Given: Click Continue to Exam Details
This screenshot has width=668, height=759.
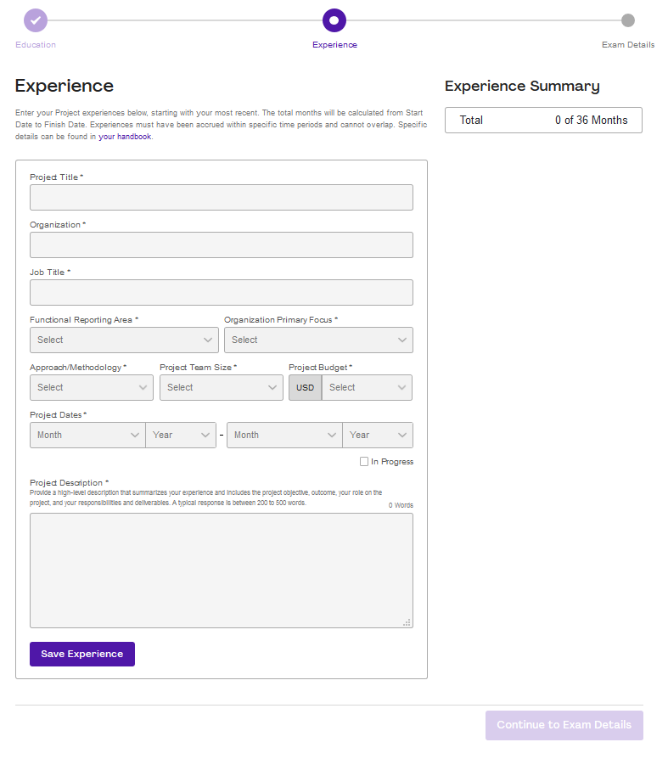Looking at the screenshot, I should coord(564,725).
